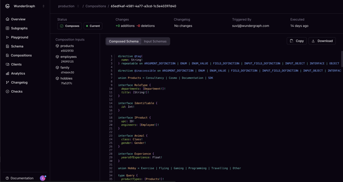
Task: Click the hobbies subgraph cube icon
Action: point(57,78)
